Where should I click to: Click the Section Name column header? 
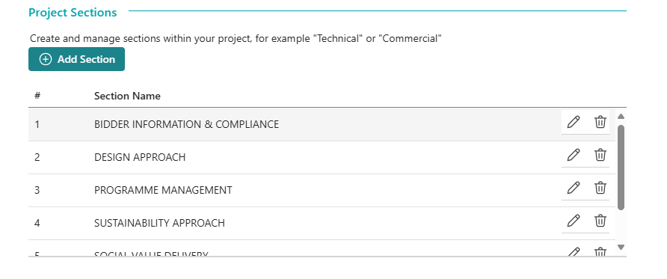[x=127, y=96]
